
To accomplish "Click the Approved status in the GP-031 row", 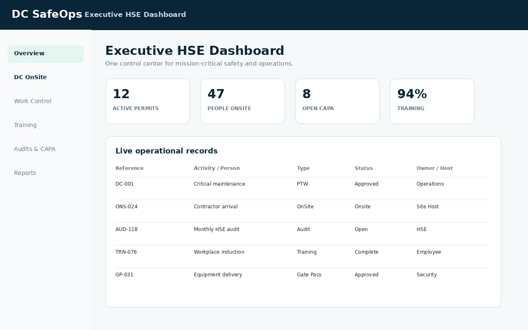I will 367,275.
